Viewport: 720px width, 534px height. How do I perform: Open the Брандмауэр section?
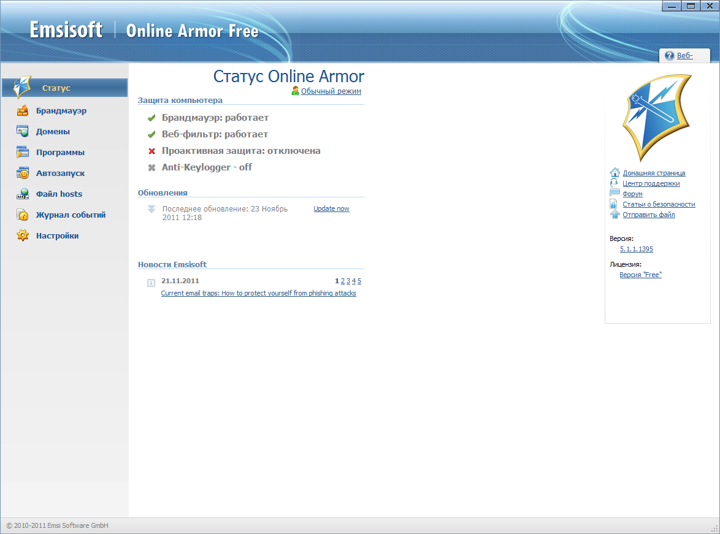coord(61,110)
